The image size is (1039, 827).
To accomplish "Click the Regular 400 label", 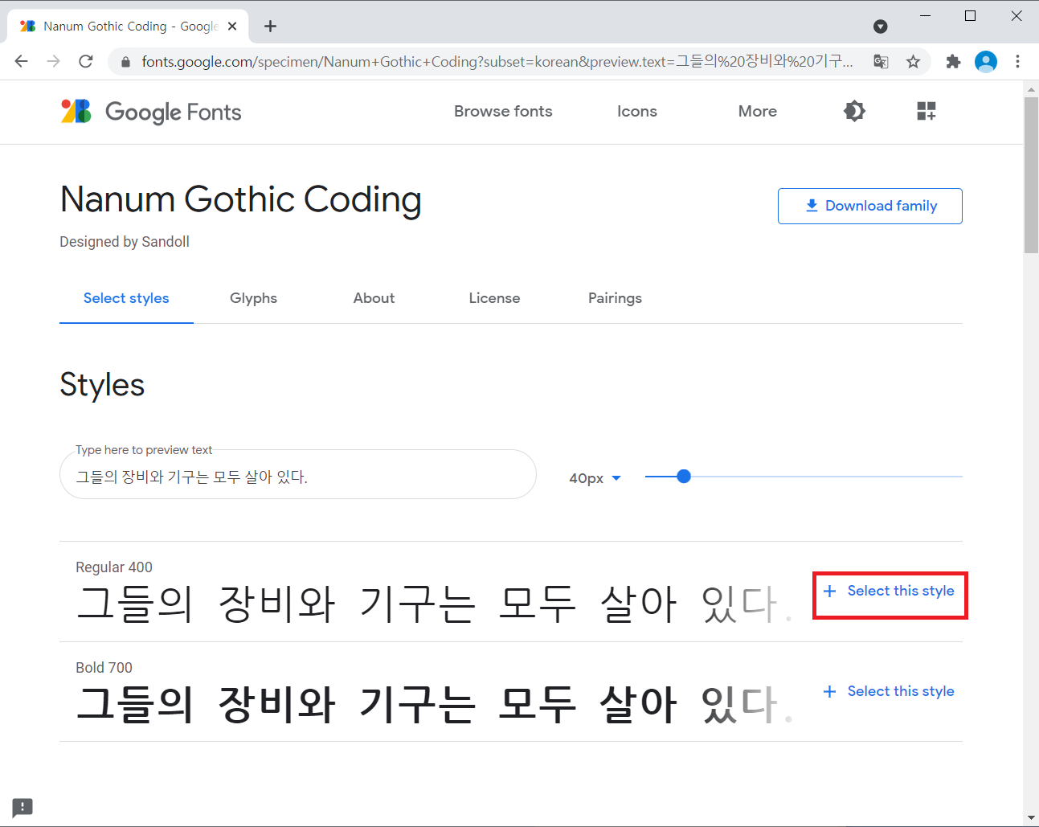I will pyautogui.click(x=114, y=567).
